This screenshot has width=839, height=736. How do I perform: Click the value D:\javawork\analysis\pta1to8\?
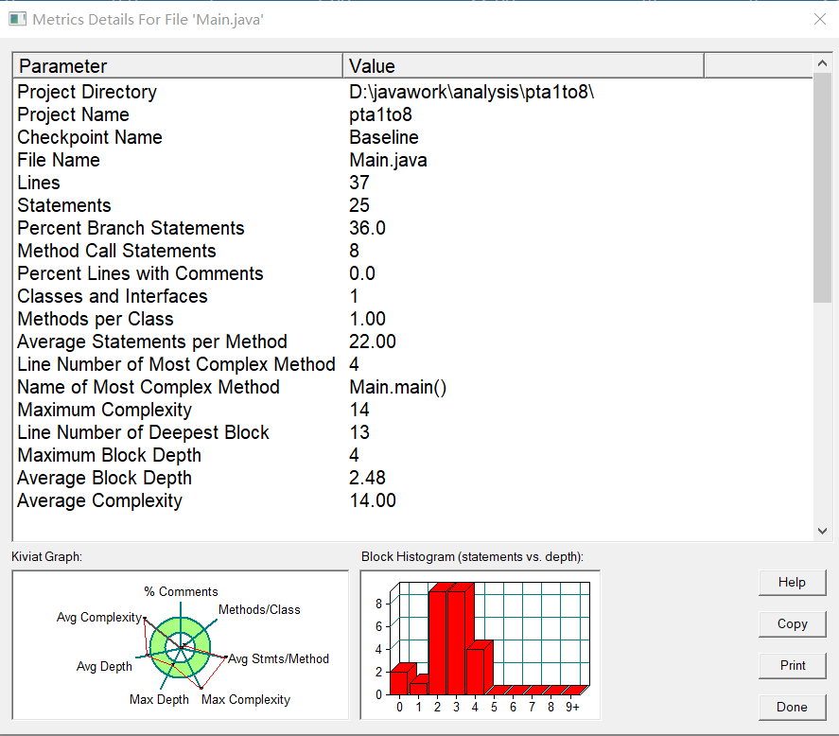click(x=471, y=92)
